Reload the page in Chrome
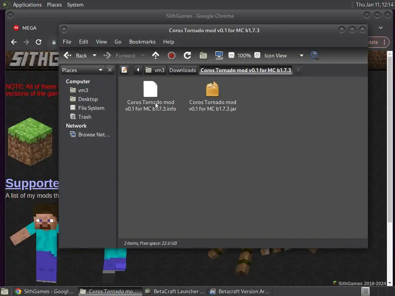 (38, 42)
